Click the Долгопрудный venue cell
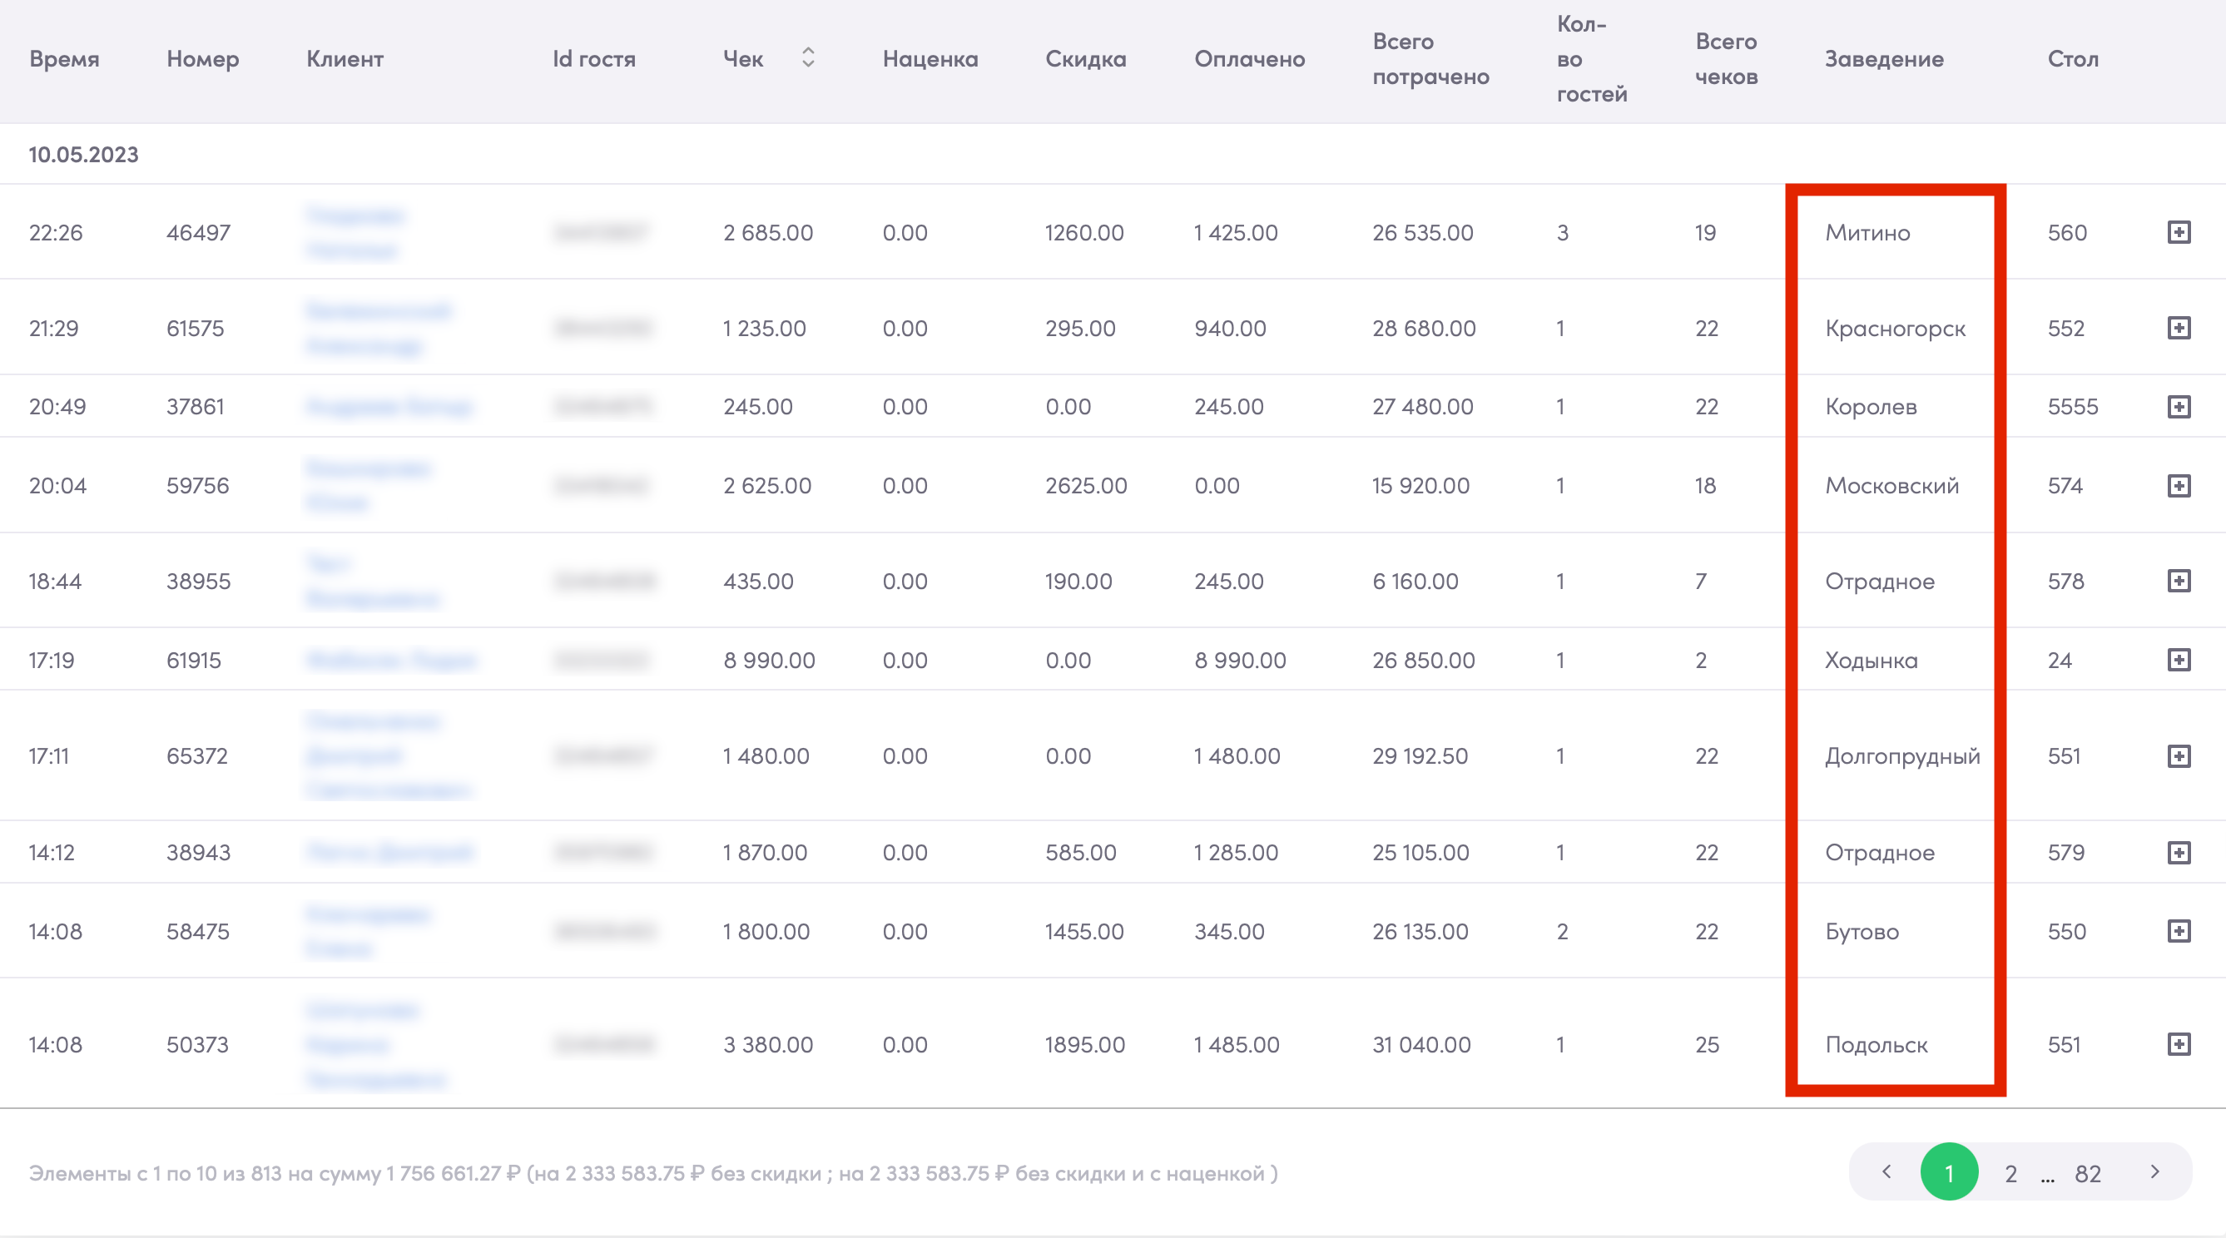Viewport: 2226px width, 1238px height. click(1902, 757)
